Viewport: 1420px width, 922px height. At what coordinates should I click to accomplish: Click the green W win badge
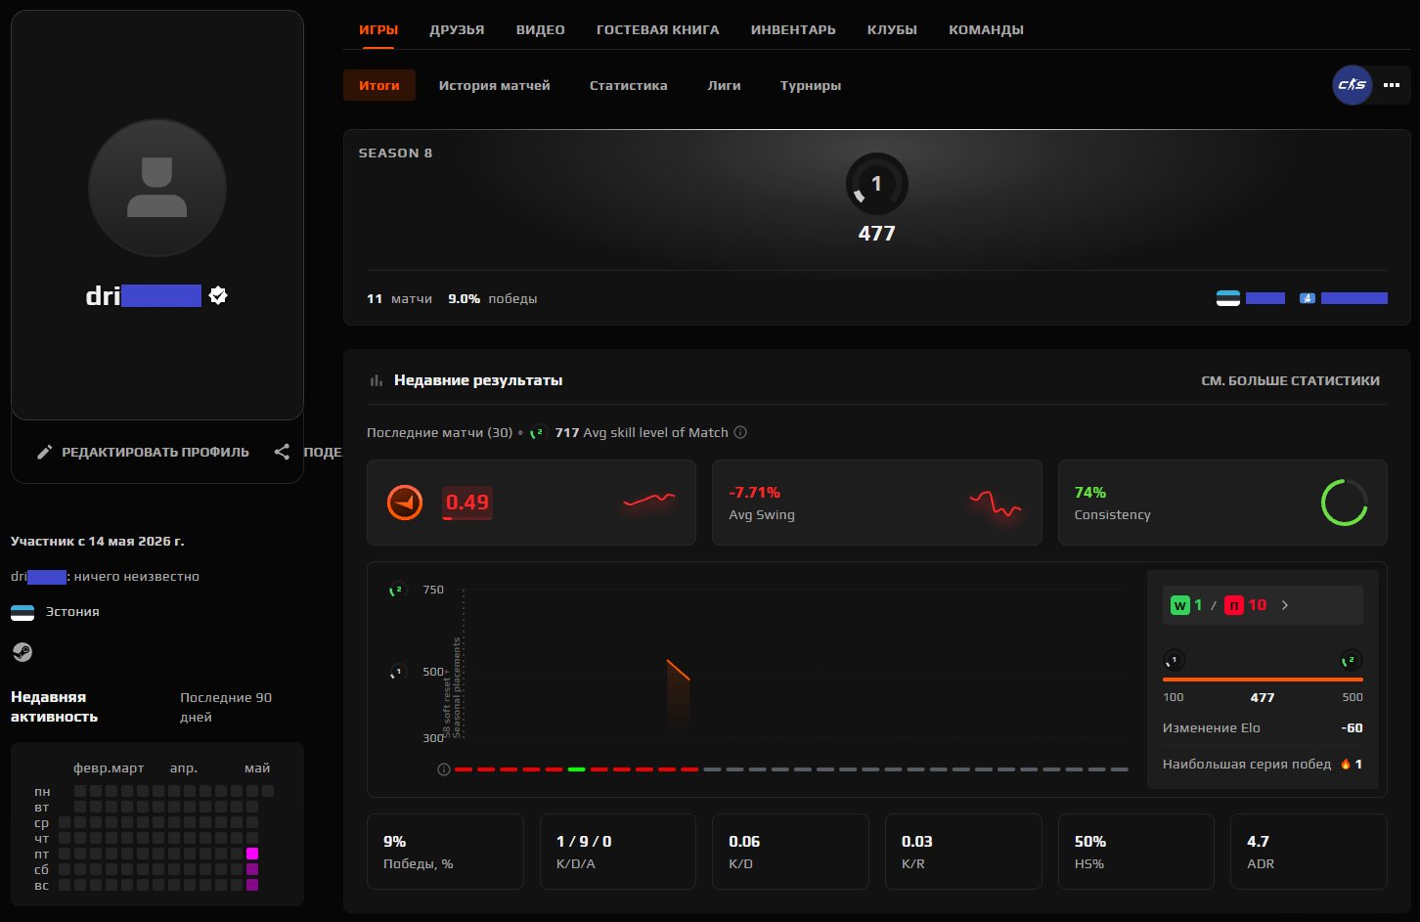(1180, 605)
